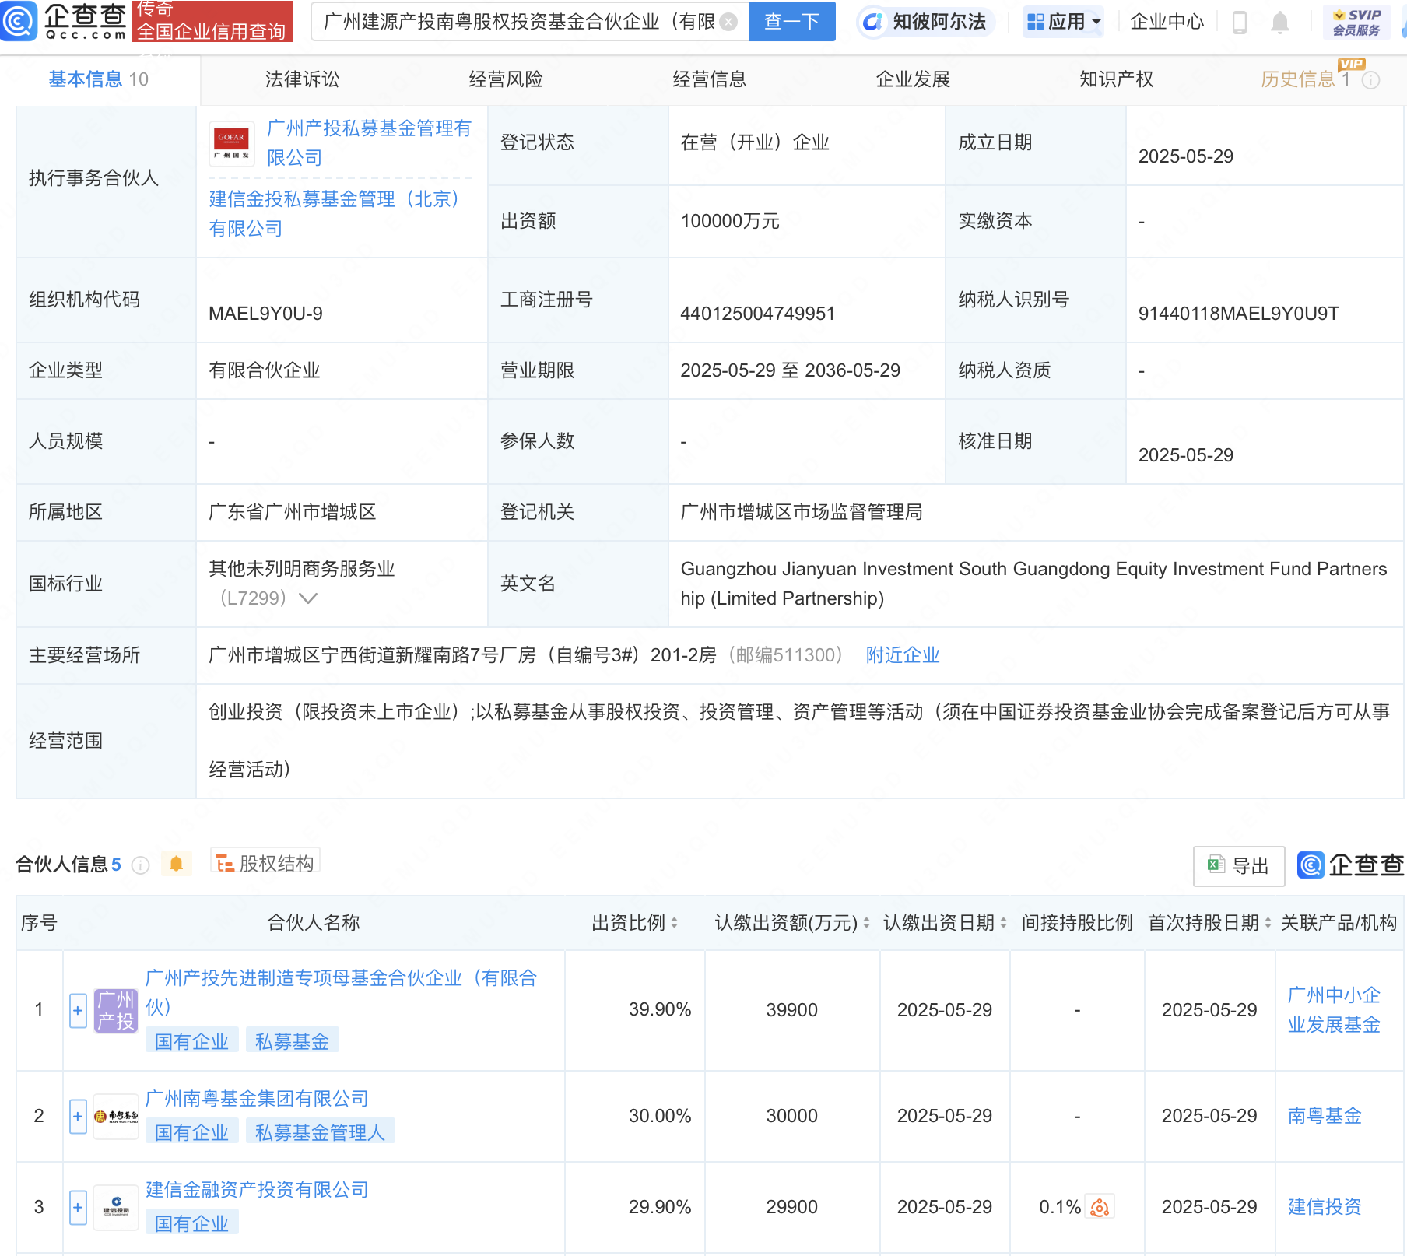
Task: Sort by 认缴出资额 column arrows
Action: click(x=866, y=923)
